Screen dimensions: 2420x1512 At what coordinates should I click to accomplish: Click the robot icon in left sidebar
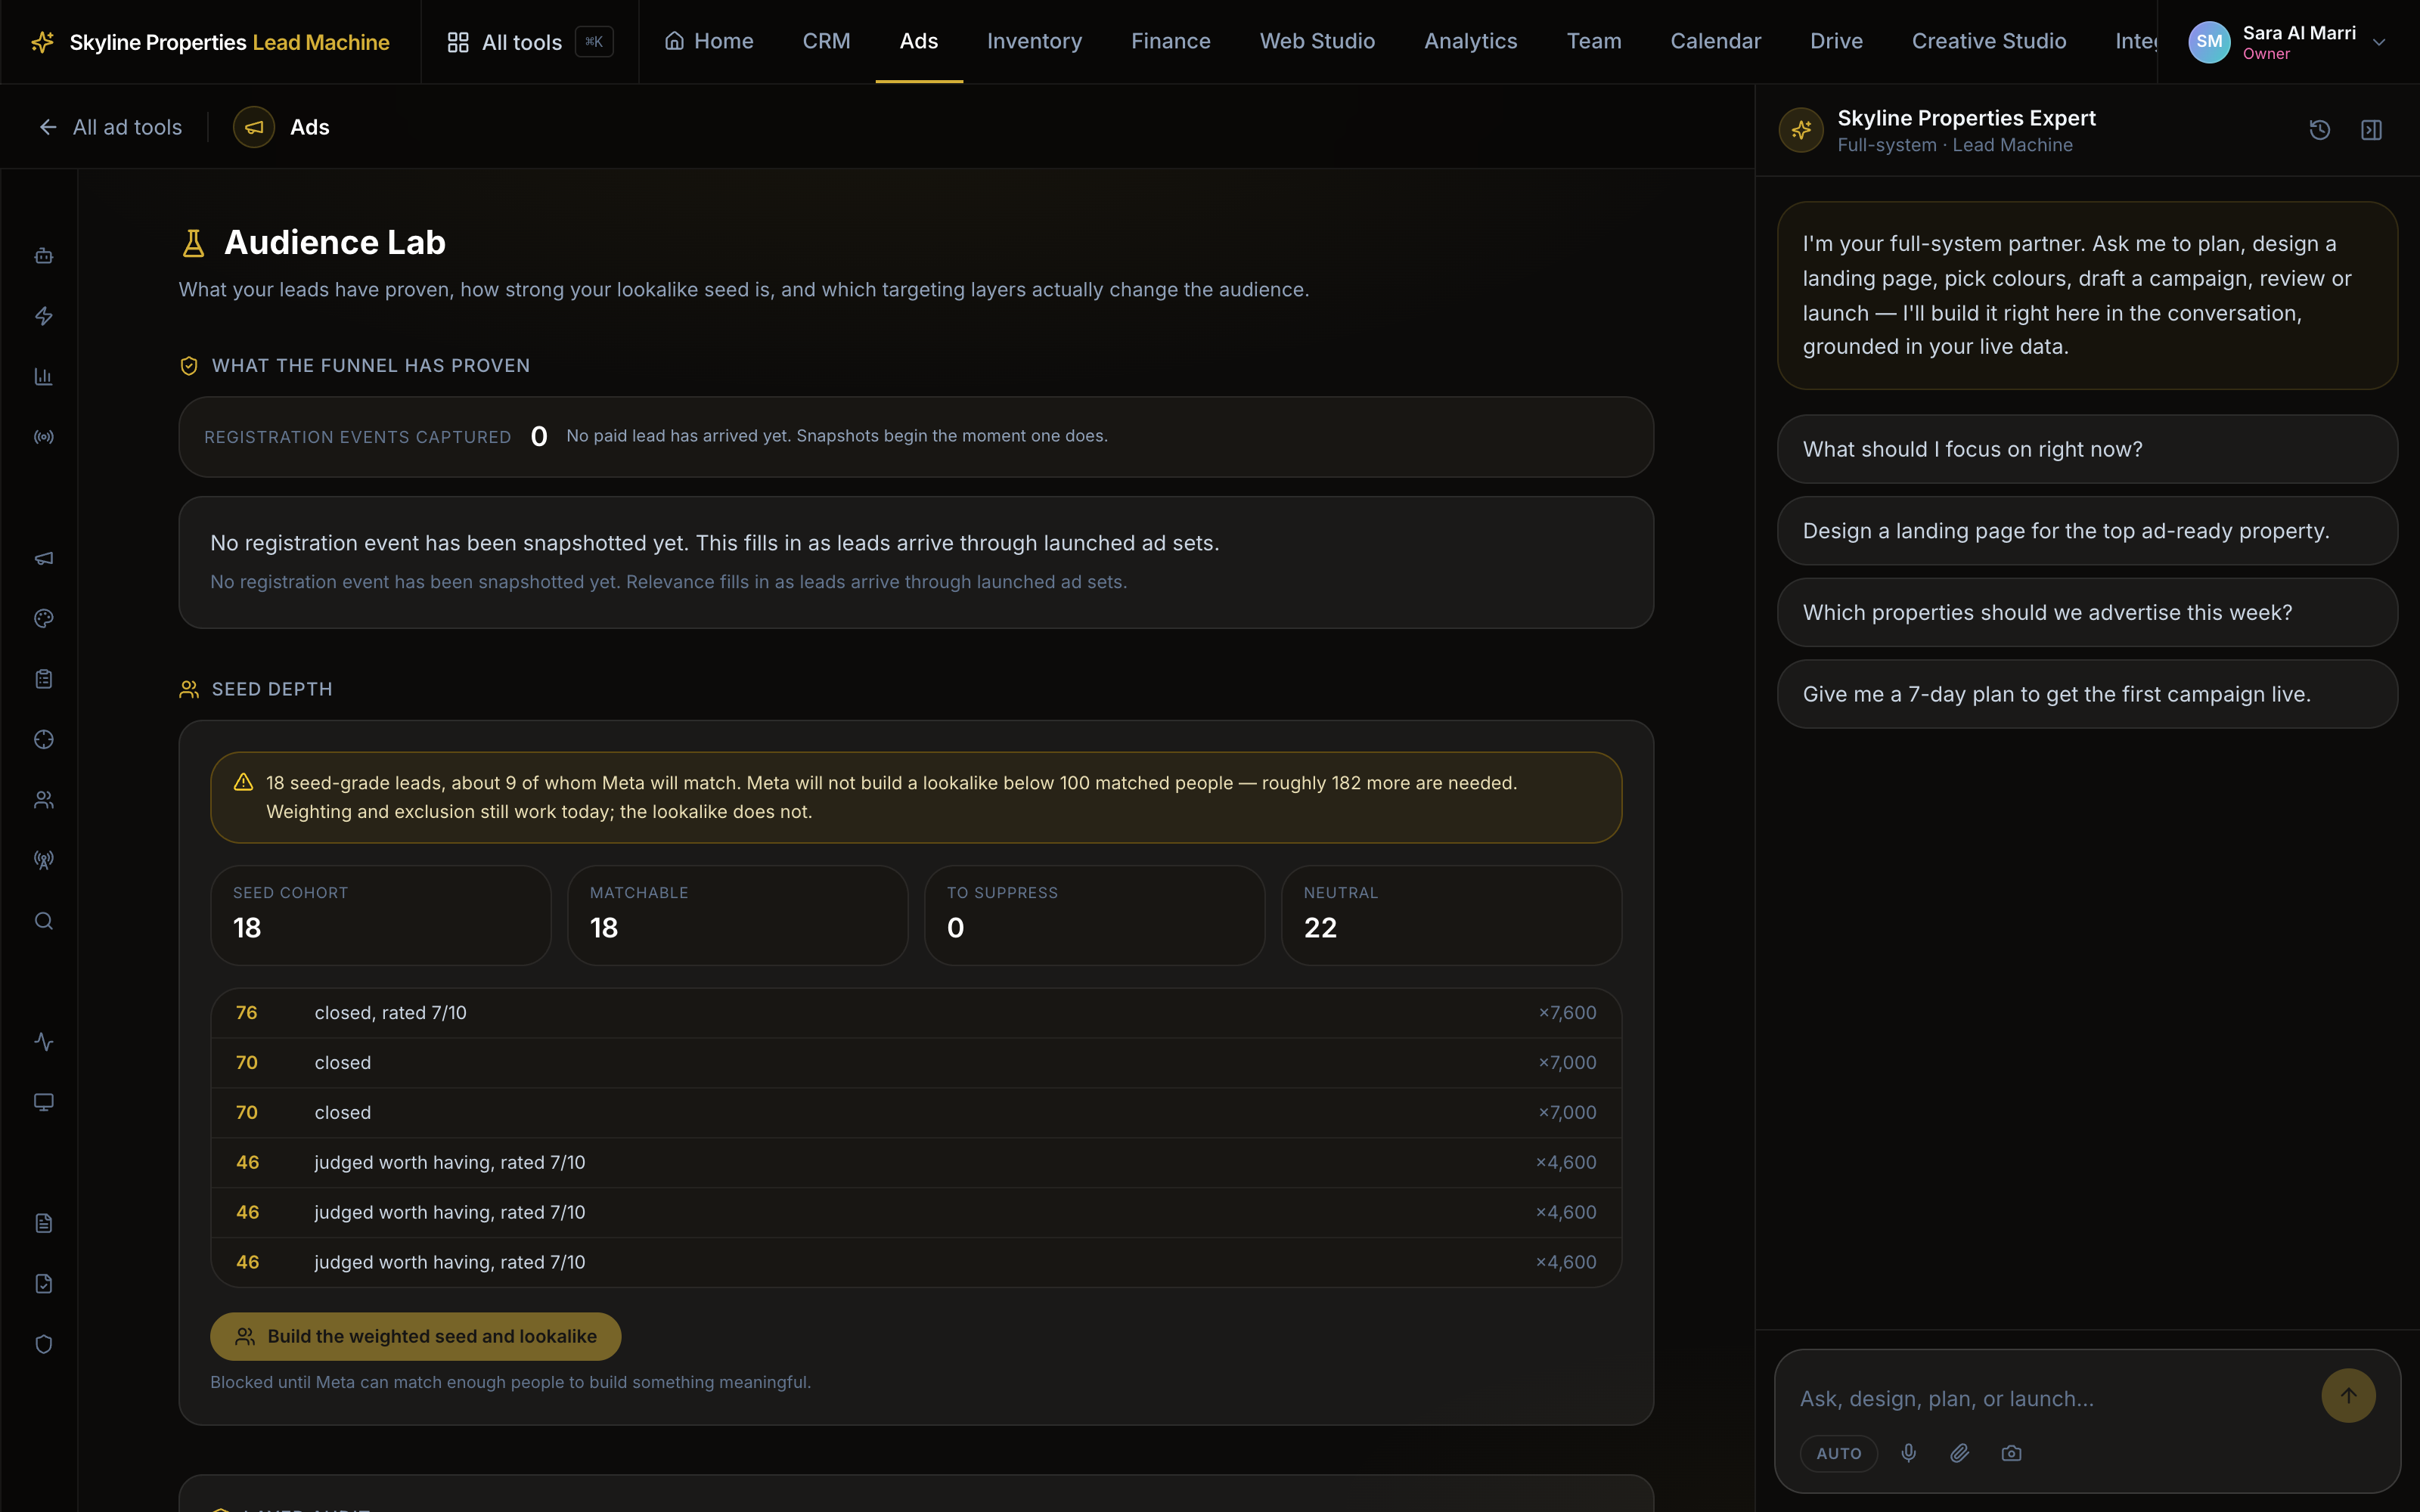44,256
